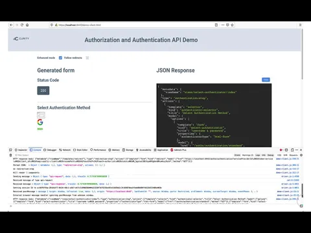Switch to the Inspector devtools tab
The width and height of the screenshot is (311, 233).
pyautogui.click(x=21, y=150)
